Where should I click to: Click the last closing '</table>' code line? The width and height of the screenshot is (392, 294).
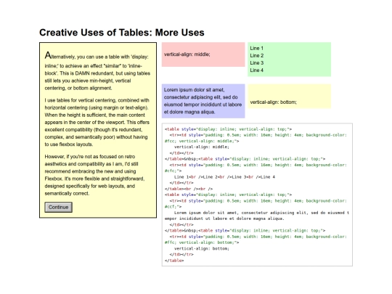pyautogui.click(x=174, y=261)
